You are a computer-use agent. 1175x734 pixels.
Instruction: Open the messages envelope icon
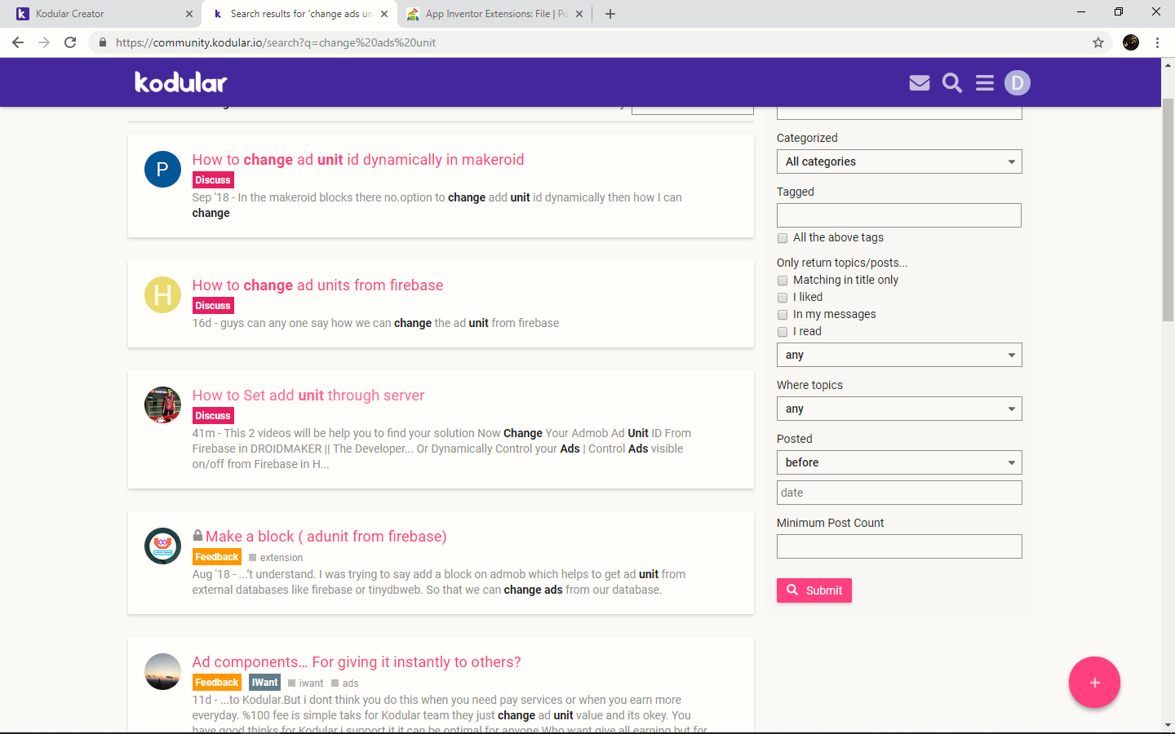click(920, 82)
